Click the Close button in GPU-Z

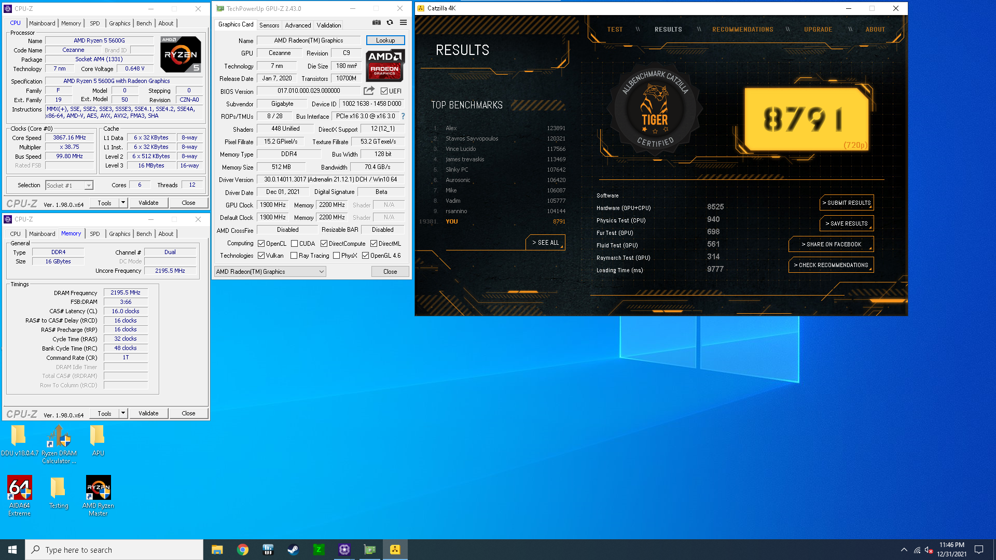[x=390, y=272]
